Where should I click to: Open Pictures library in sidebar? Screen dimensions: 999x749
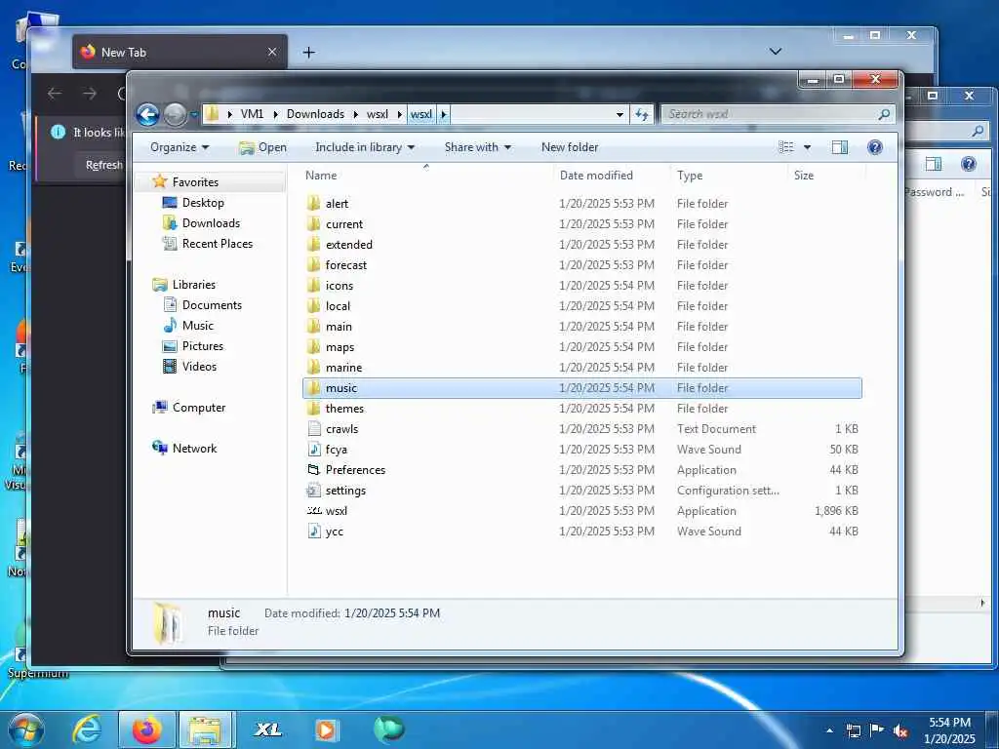coord(203,346)
